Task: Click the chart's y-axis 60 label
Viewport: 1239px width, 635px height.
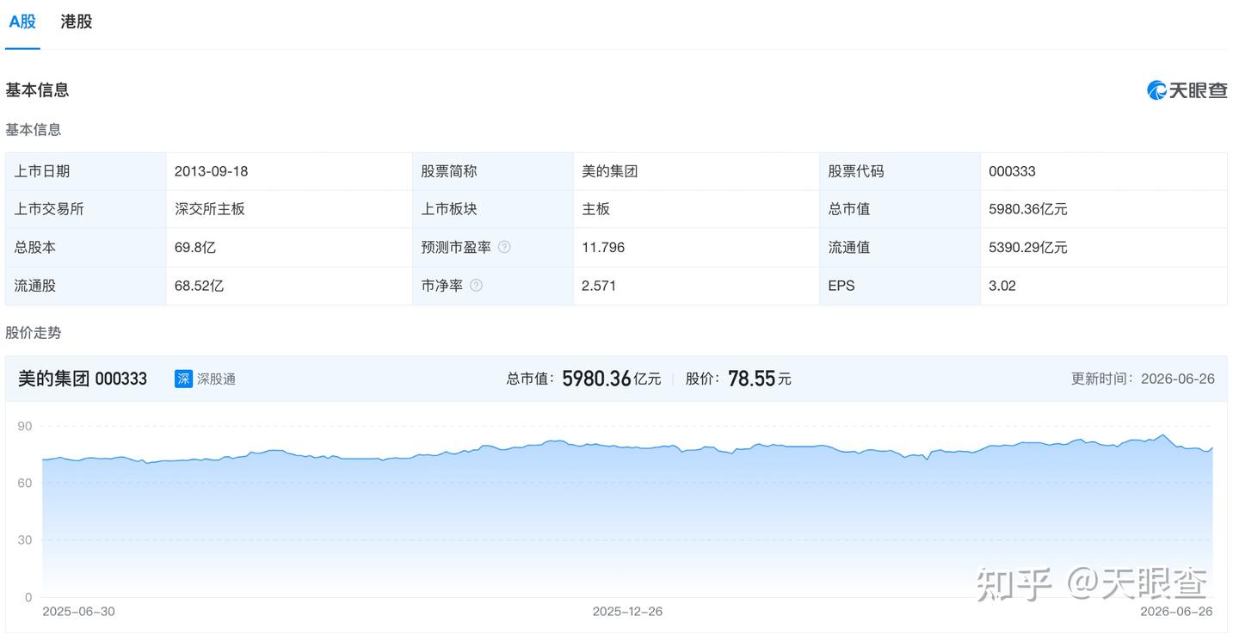Action: [x=24, y=483]
